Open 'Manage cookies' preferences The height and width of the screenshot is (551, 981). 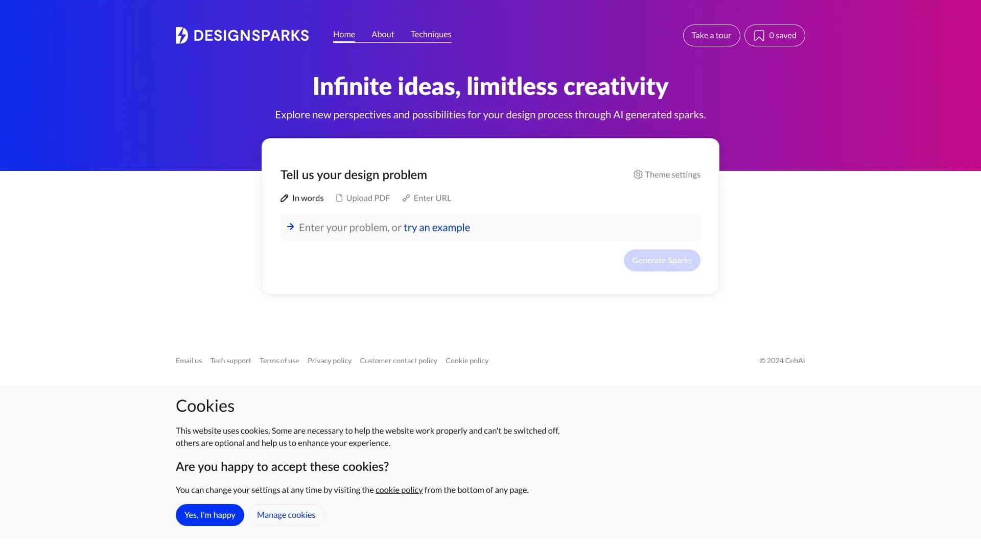(x=286, y=515)
